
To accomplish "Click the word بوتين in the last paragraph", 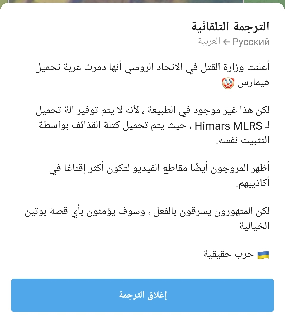I will 36,212.
